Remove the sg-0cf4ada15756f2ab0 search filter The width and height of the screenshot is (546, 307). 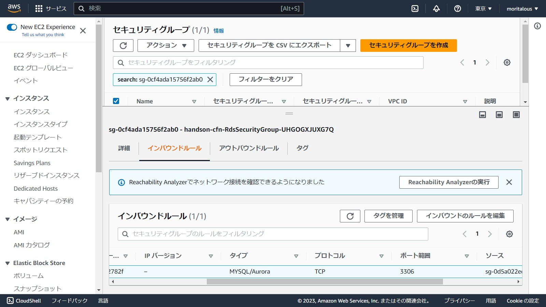210,79
